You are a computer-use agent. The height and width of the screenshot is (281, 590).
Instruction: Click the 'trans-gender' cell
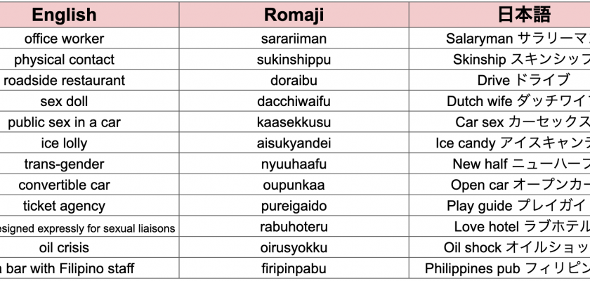(x=64, y=164)
